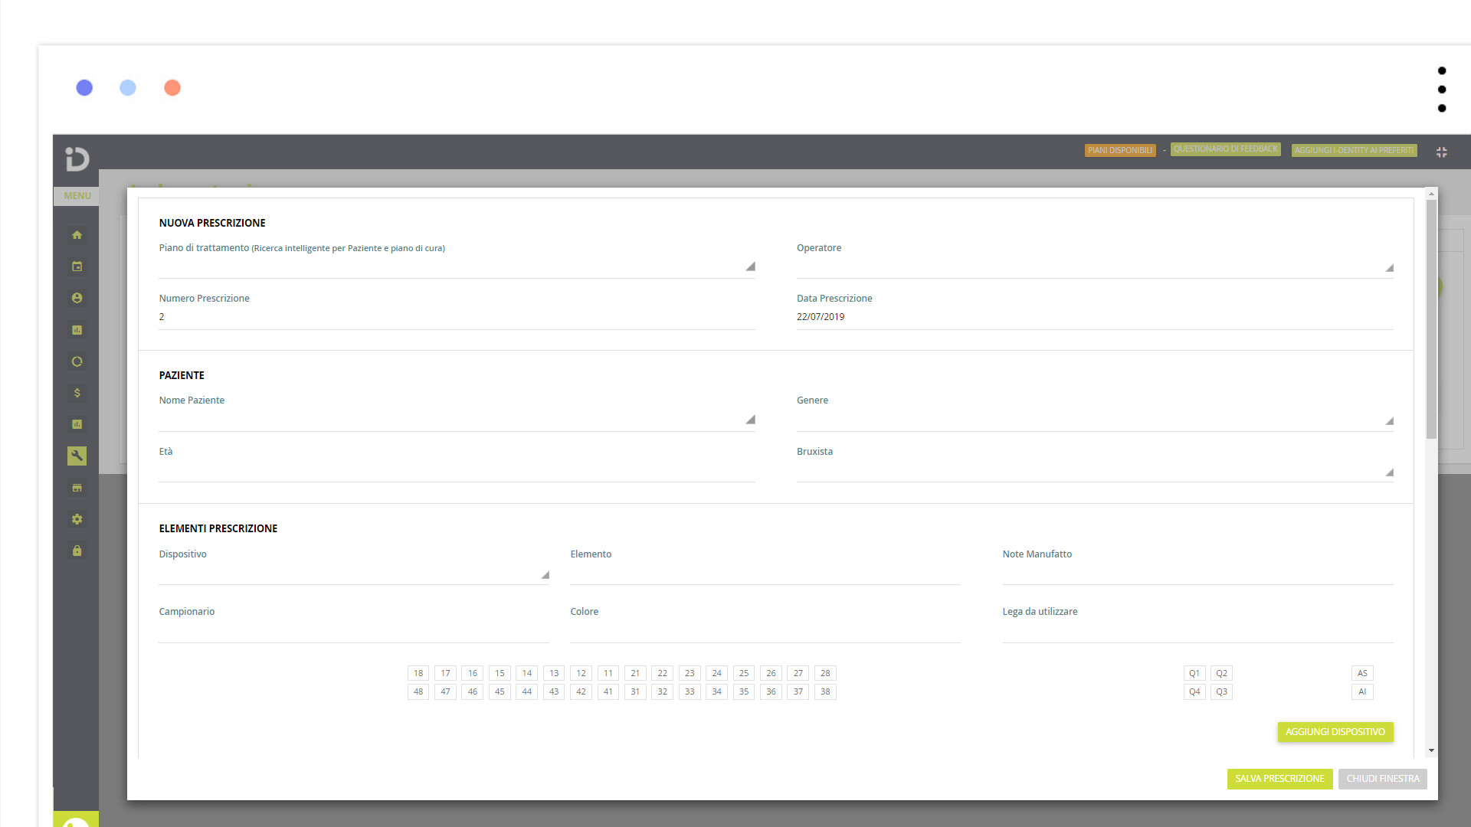Open the three-dot vertical menu at top right

[x=1442, y=90]
